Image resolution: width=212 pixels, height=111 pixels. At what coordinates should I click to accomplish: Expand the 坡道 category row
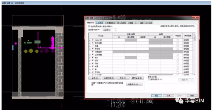tap(90, 67)
